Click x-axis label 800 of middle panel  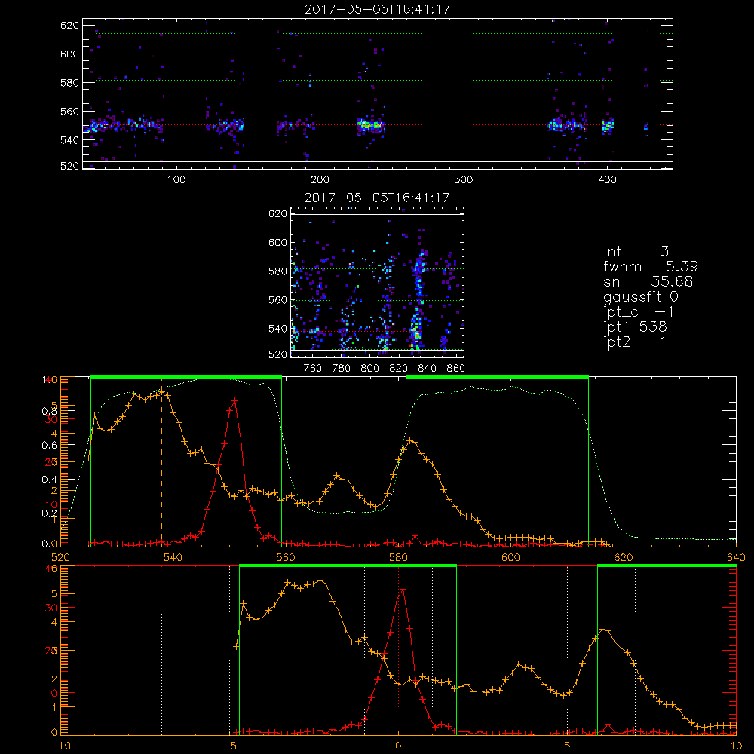click(x=369, y=369)
